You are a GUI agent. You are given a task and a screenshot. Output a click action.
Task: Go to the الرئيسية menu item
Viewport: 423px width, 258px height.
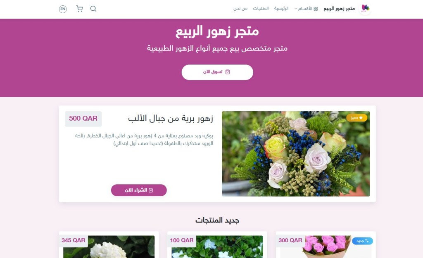tap(281, 9)
